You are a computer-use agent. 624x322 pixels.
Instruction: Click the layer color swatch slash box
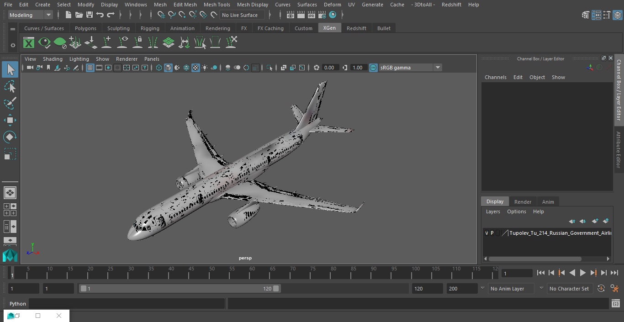[505, 233]
